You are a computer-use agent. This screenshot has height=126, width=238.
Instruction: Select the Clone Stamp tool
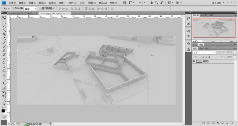pyautogui.click(x=4, y=51)
